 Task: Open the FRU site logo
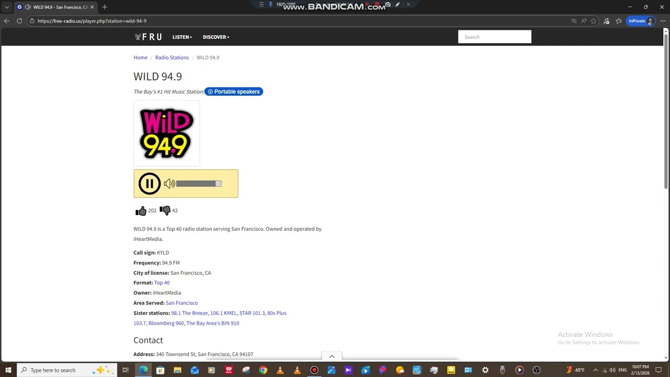point(148,37)
